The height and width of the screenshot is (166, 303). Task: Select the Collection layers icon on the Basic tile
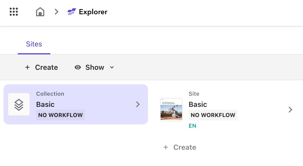click(19, 104)
